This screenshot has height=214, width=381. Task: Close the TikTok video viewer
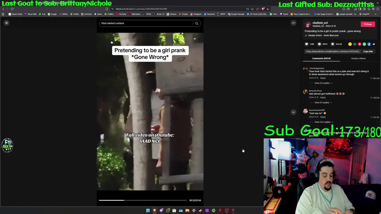7,23
